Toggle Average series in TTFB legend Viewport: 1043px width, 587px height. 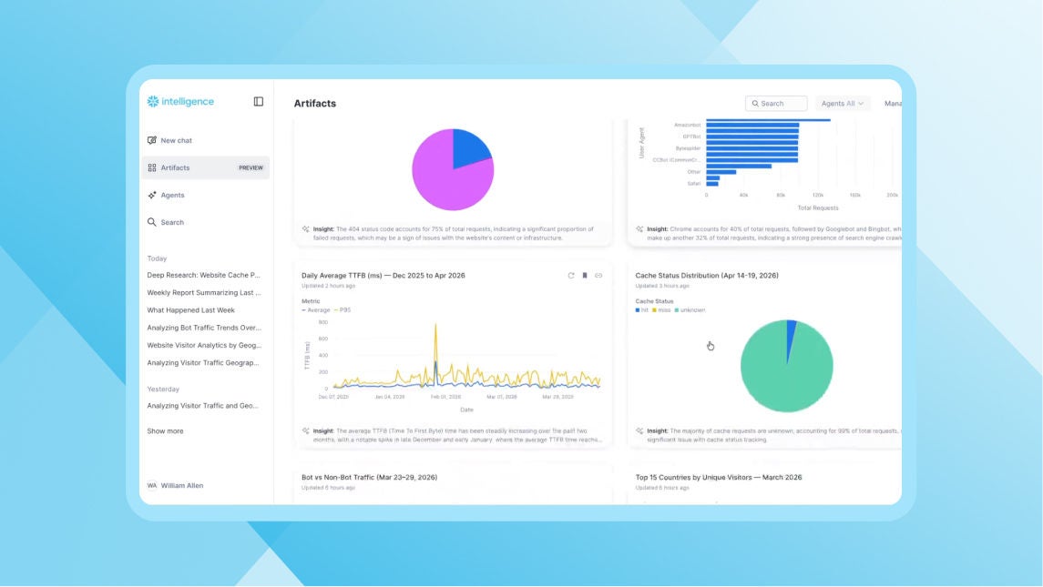point(316,309)
